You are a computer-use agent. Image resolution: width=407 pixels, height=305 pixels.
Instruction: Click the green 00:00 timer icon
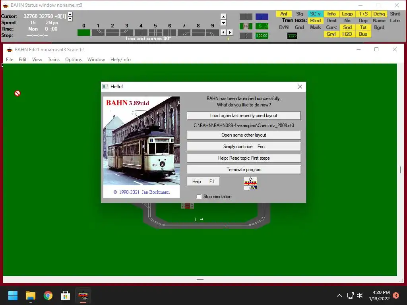(262, 35)
